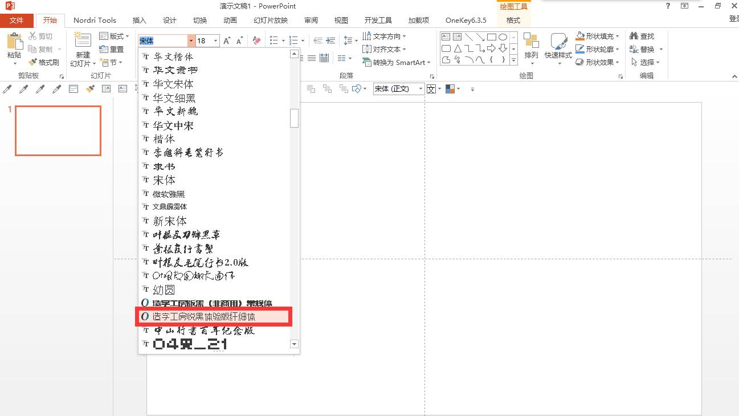This screenshot has height=416, width=739.
Task: Switch to the OneKey6.3.5 tab
Action: (466, 20)
